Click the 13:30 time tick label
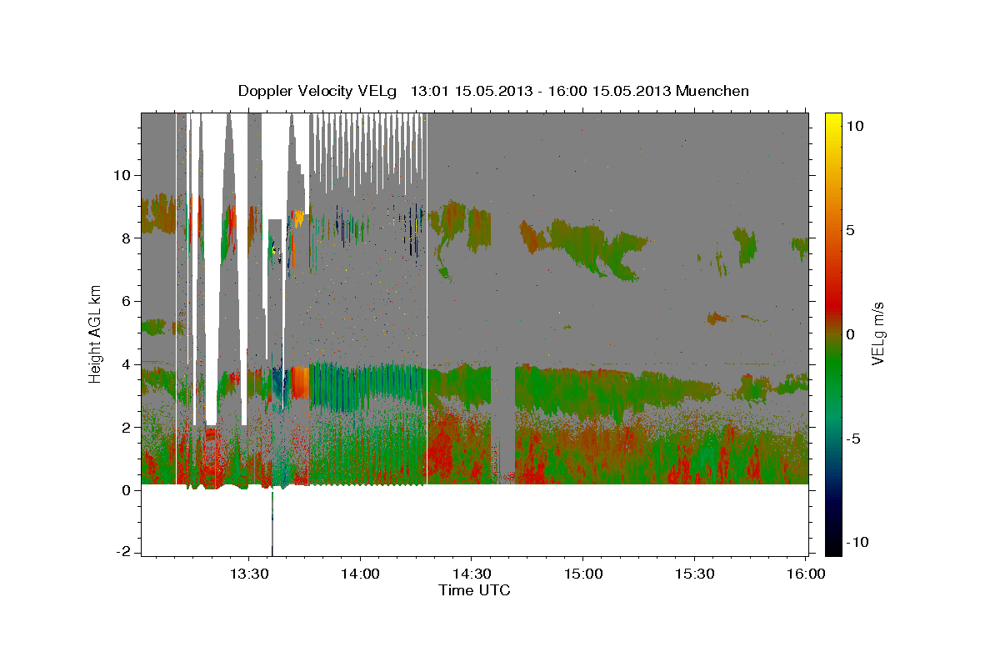The height and width of the screenshot is (667, 1000). [249, 574]
